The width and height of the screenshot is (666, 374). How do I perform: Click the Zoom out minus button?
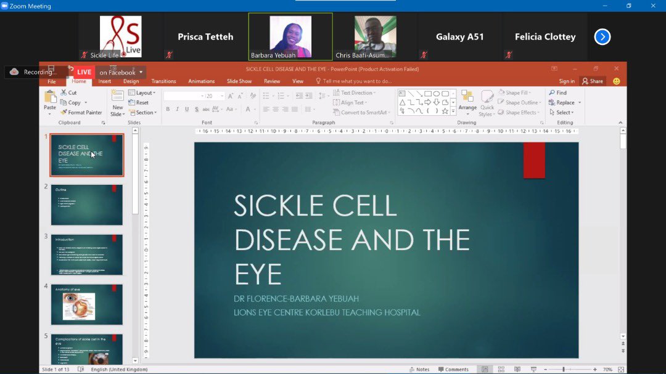pos(545,369)
